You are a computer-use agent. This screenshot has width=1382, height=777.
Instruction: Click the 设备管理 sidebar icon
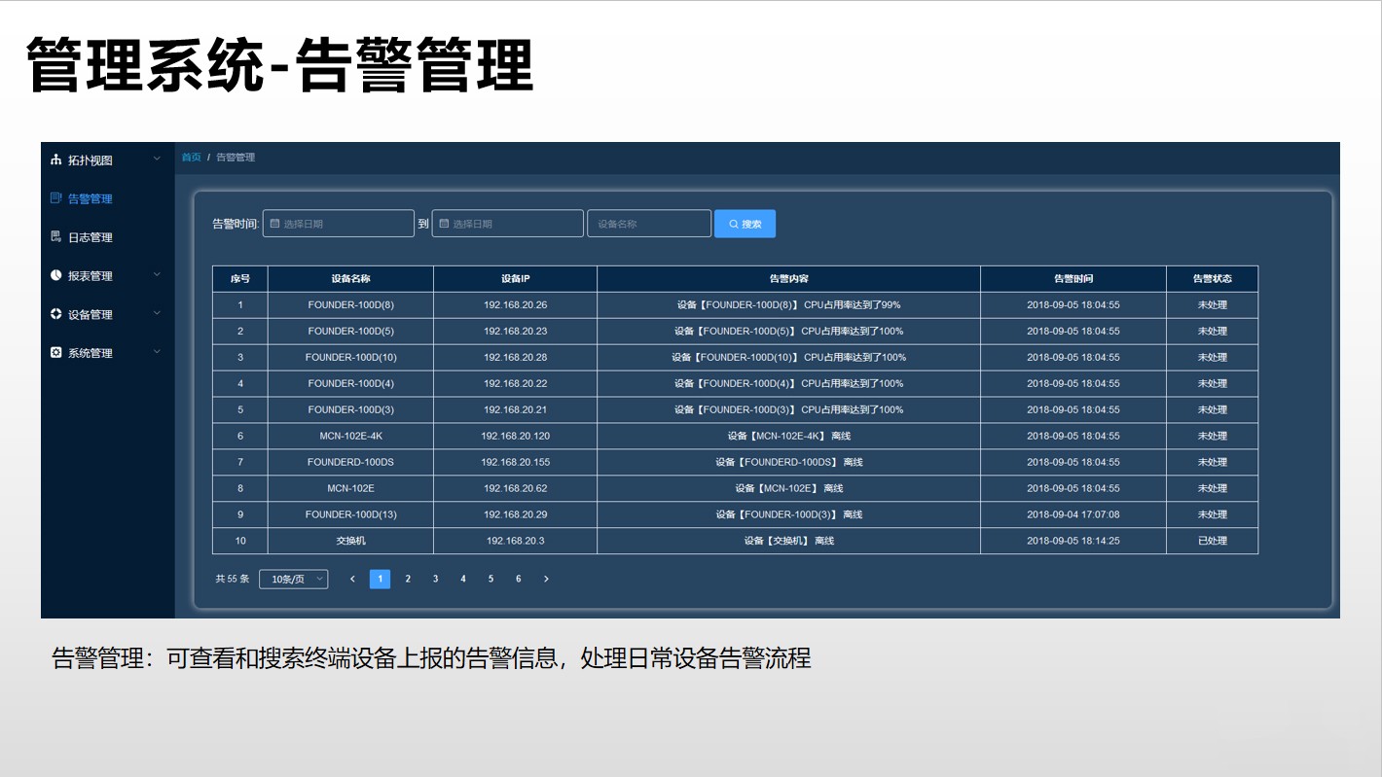pos(55,314)
